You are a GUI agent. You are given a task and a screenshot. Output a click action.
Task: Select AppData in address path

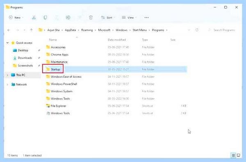point(70,30)
